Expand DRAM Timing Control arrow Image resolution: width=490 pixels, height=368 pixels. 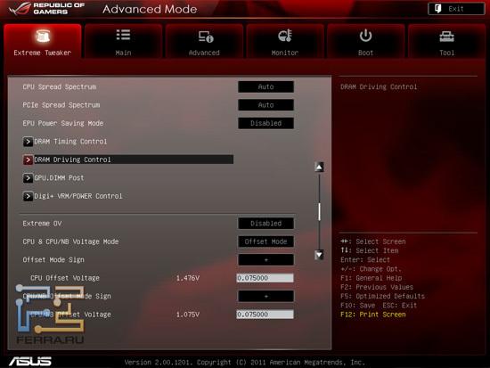tap(28, 142)
